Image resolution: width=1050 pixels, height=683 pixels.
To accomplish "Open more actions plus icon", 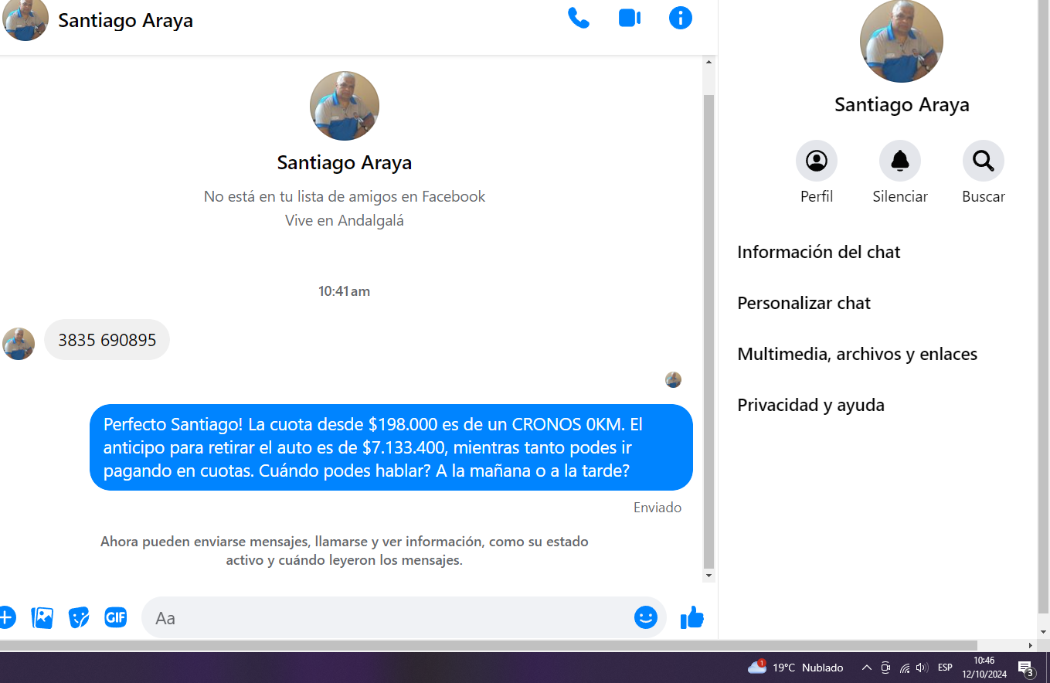I will coord(5,617).
